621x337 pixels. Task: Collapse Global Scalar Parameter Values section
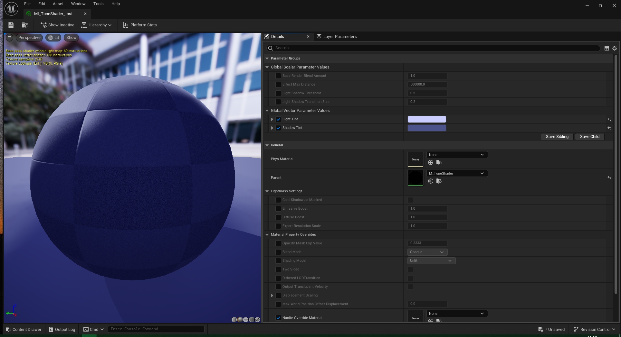[267, 67]
